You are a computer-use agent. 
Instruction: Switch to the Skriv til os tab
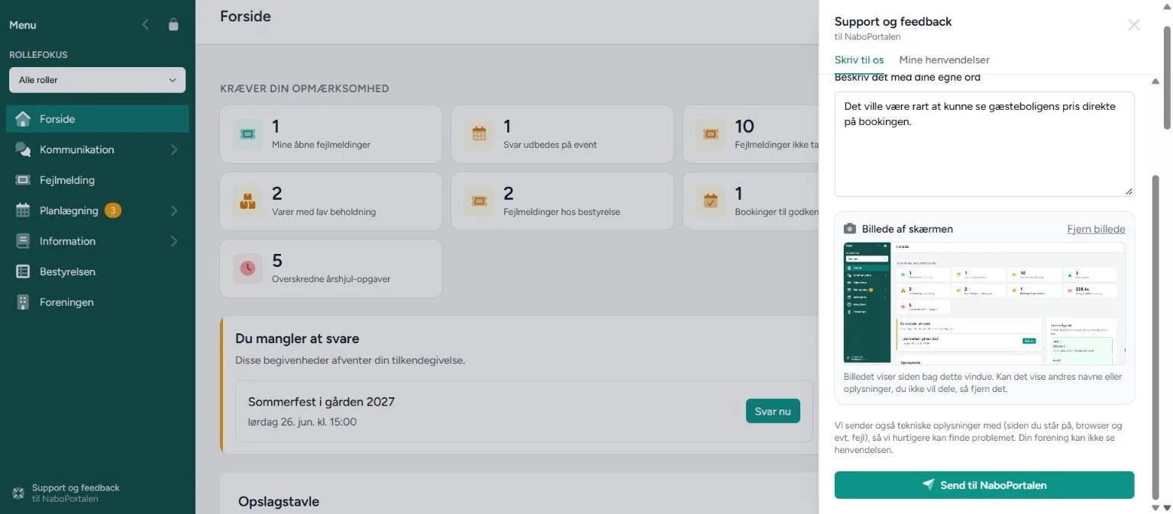click(x=859, y=60)
